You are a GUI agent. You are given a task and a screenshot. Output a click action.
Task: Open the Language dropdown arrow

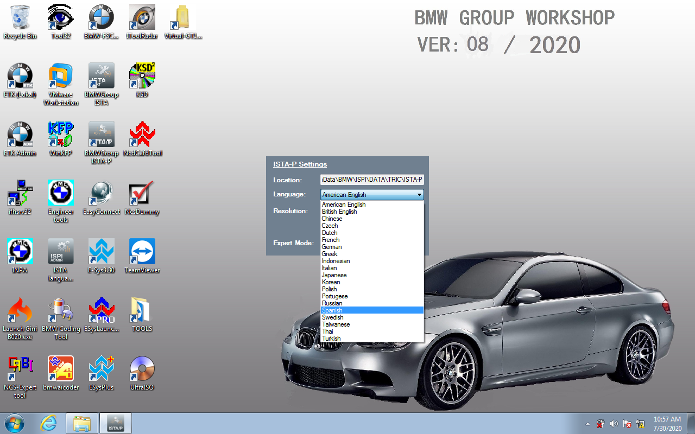[419, 194]
